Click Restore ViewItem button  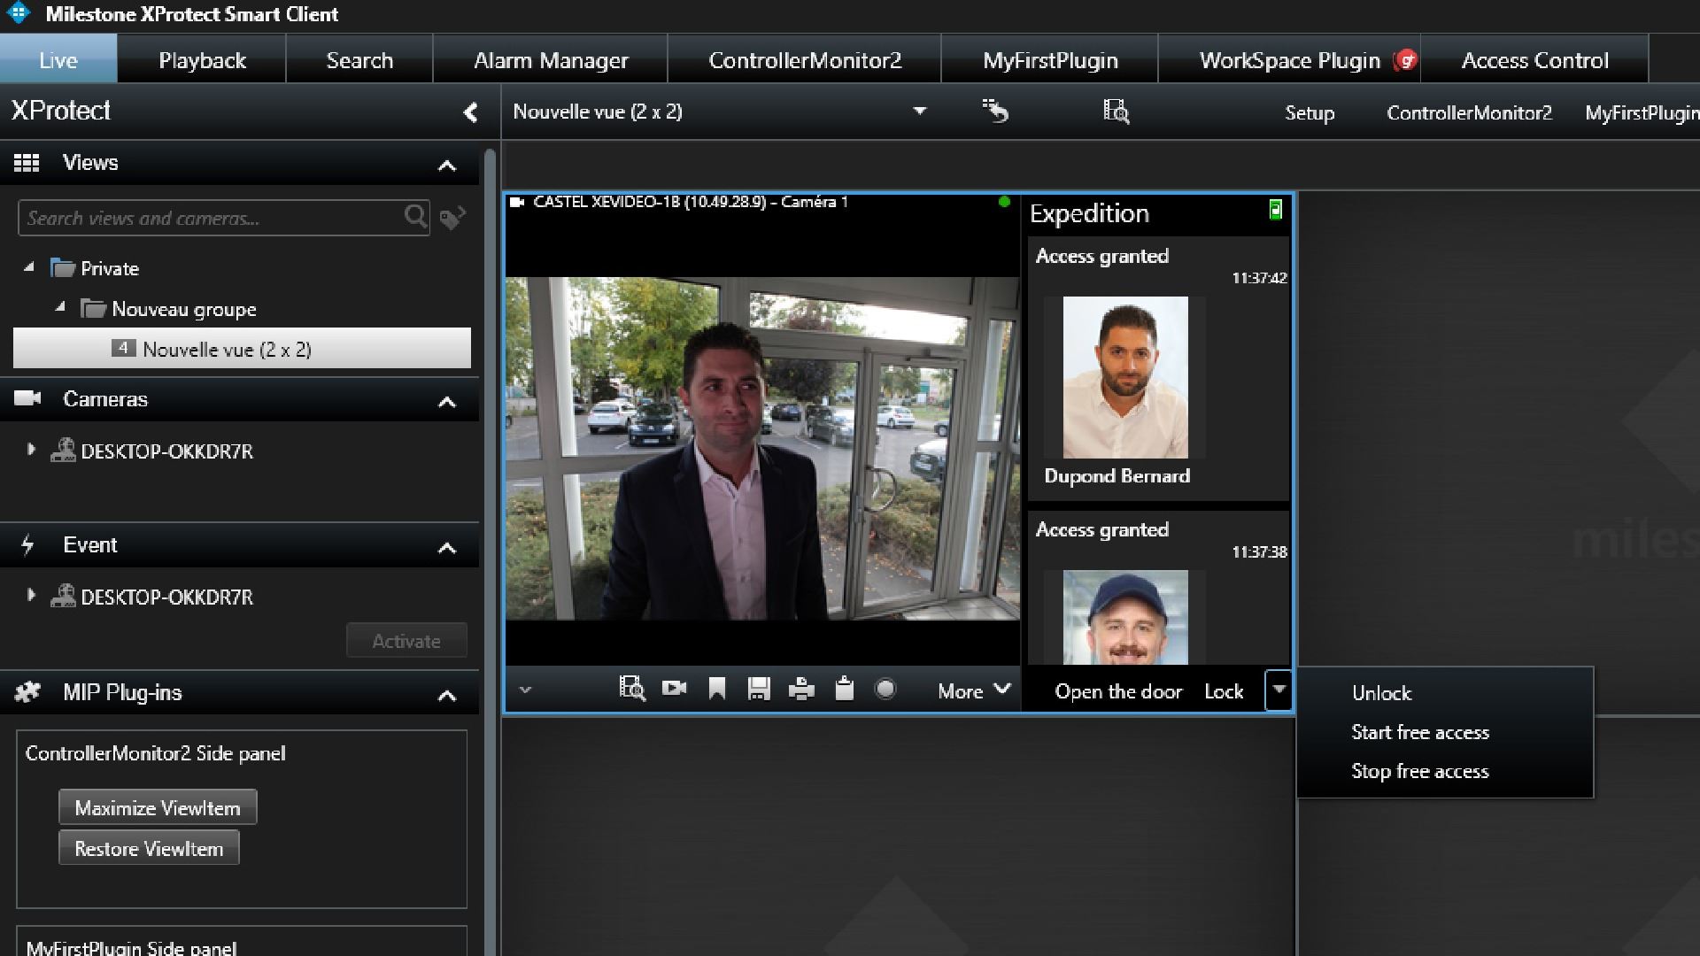149,848
